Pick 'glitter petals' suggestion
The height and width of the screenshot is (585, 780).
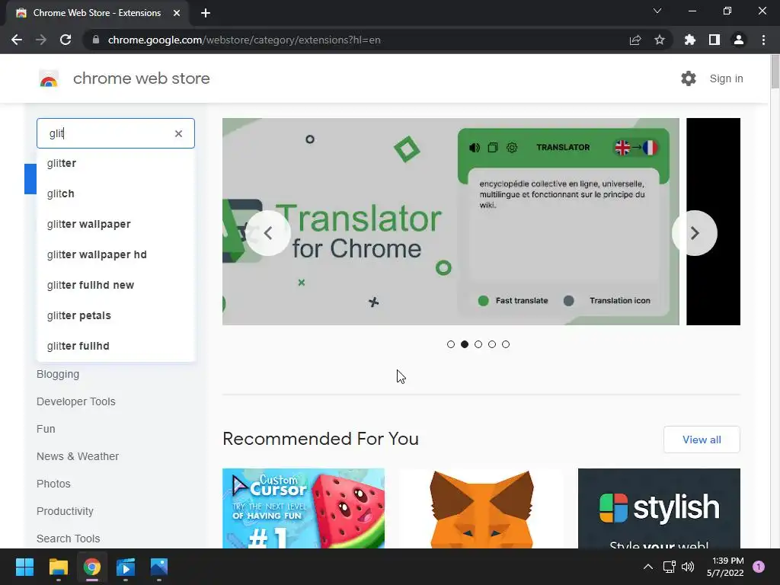tap(116, 315)
